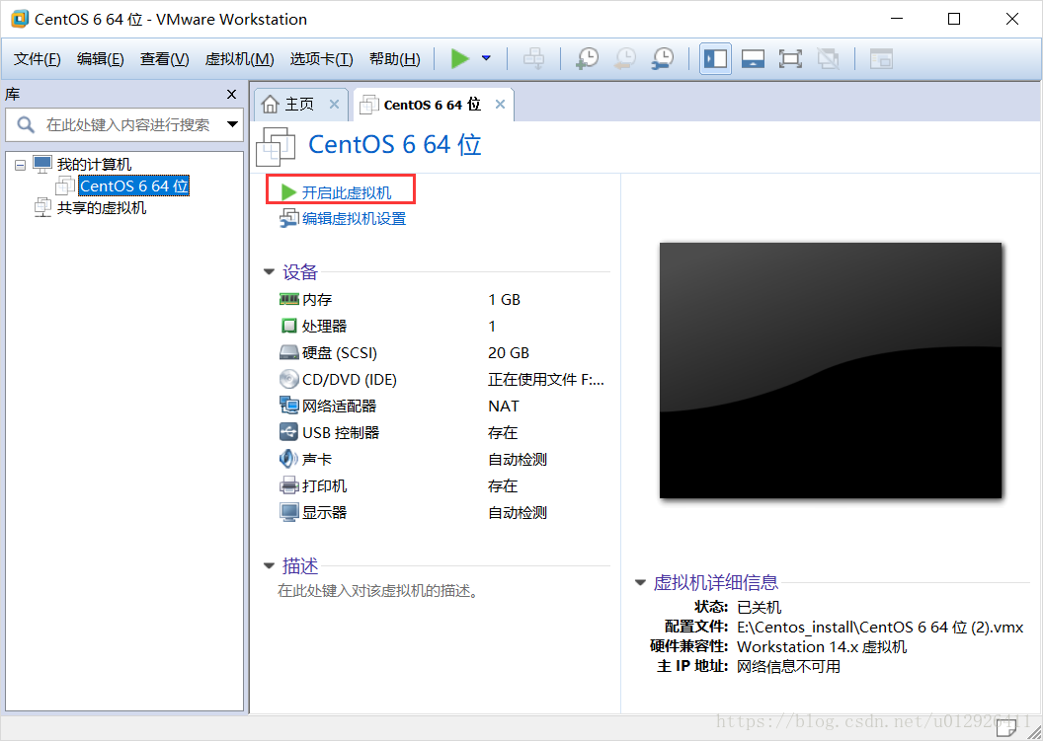Click the VM description text field
The height and width of the screenshot is (741, 1043).
tap(378, 591)
